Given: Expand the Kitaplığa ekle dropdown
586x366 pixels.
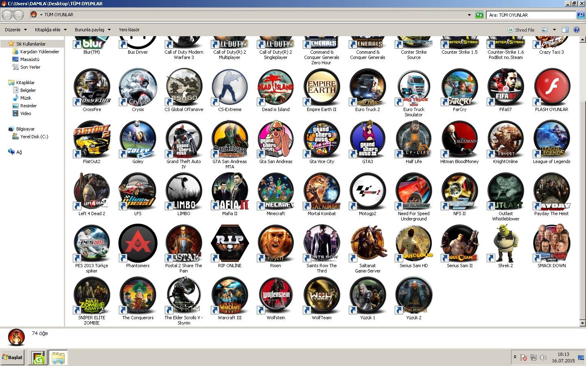Looking at the screenshot, I should coord(50,30).
